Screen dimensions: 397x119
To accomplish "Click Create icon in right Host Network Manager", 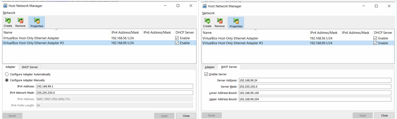I will click(x=207, y=22).
